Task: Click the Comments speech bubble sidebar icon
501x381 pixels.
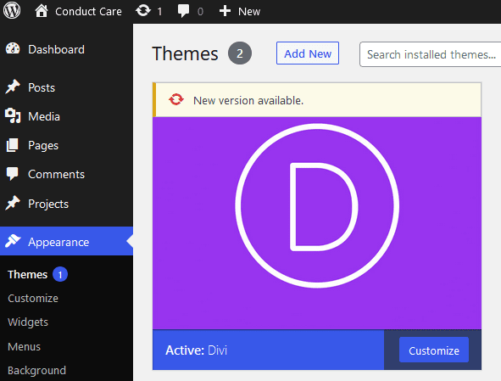Action: click(x=13, y=174)
